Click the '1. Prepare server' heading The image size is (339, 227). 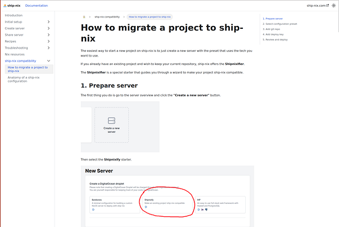(109, 85)
